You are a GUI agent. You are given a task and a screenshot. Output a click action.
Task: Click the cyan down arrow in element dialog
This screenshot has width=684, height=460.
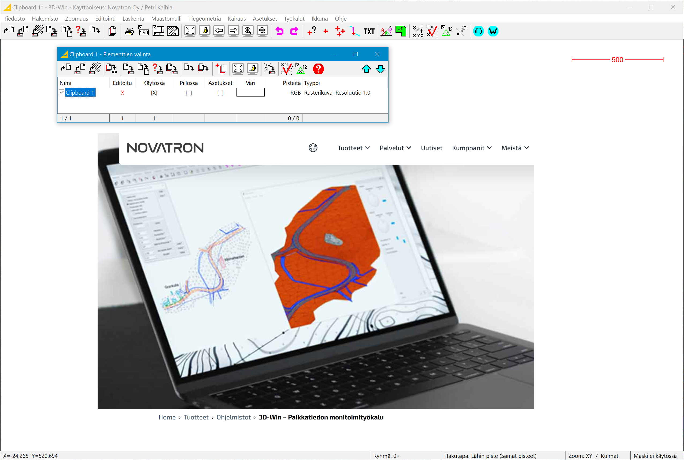point(380,69)
